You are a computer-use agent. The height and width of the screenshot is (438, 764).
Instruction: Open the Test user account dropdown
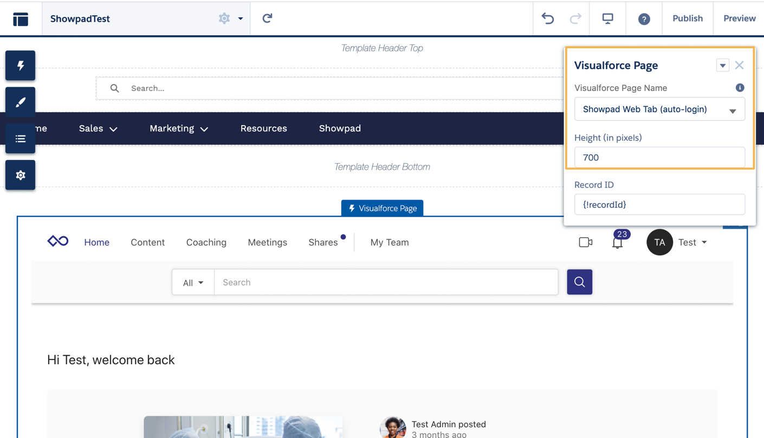(x=692, y=242)
